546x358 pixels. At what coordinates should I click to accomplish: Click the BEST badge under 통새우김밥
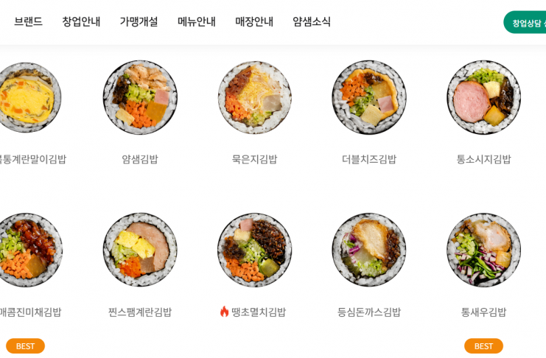[483, 345]
